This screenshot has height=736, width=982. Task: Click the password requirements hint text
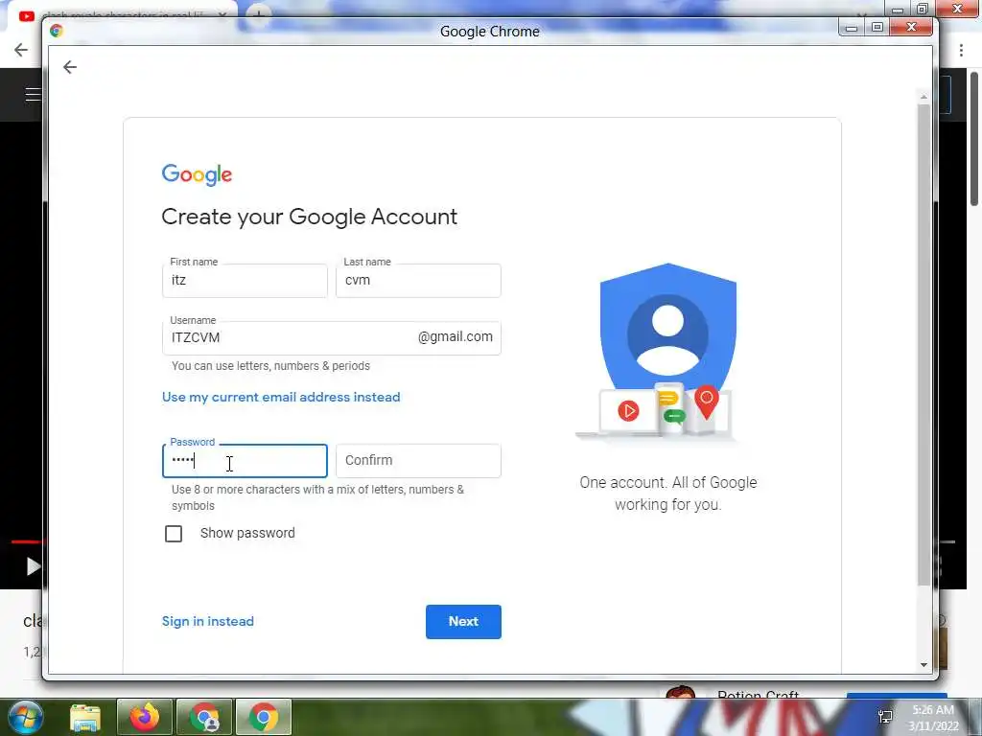[x=317, y=497]
